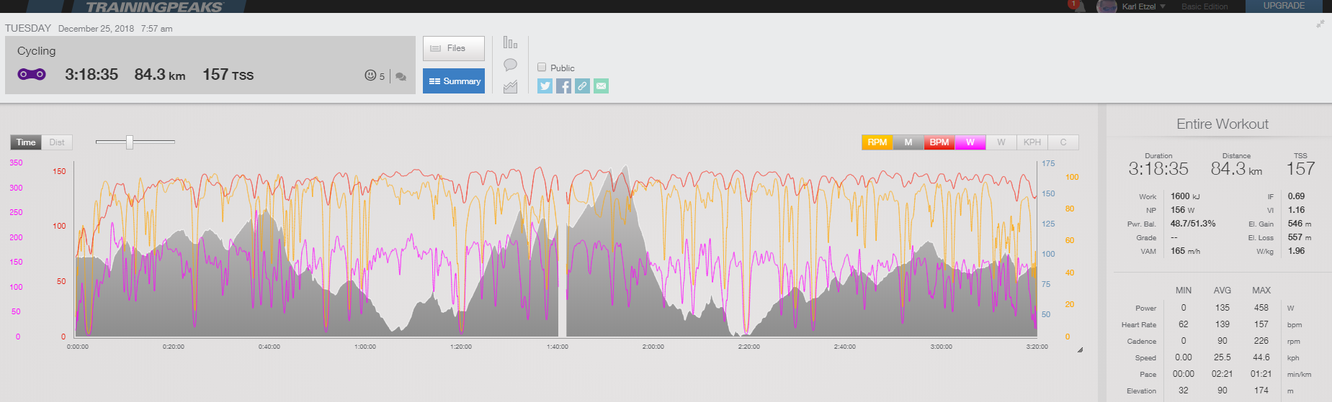Click the 84.3 km distance in header

[160, 75]
